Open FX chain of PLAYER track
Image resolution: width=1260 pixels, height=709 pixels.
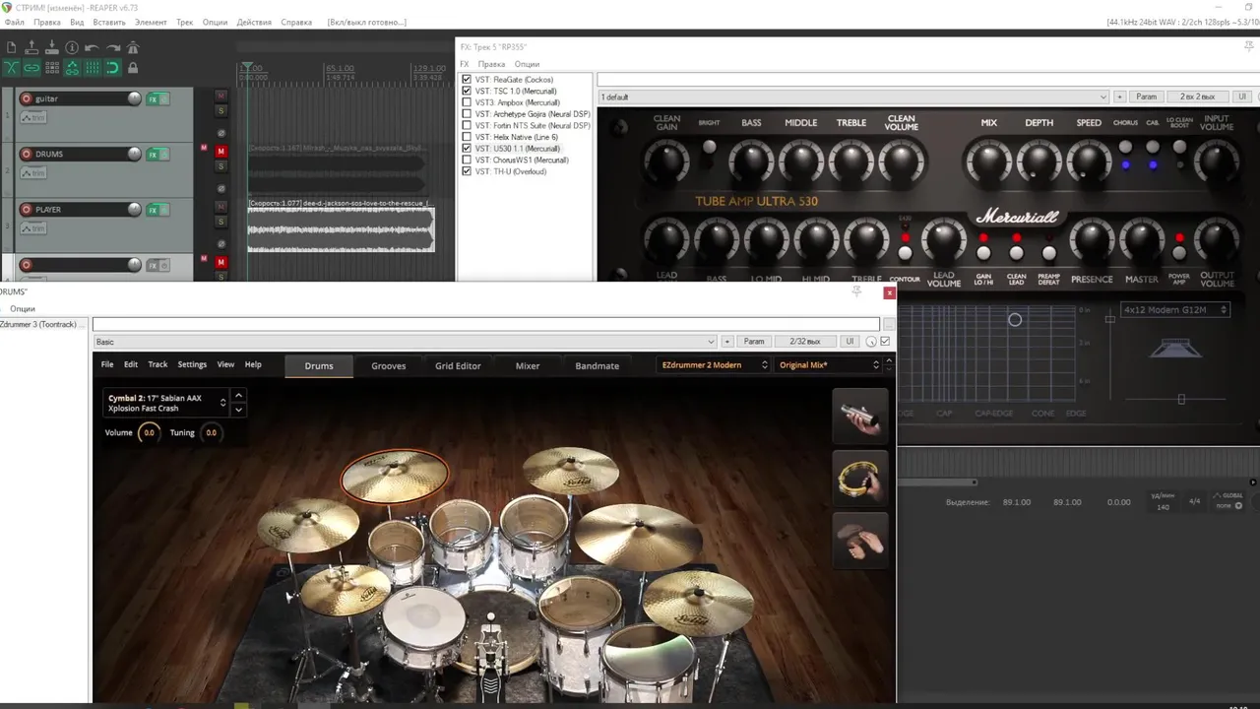pyautogui.click(x=153, y=210)
